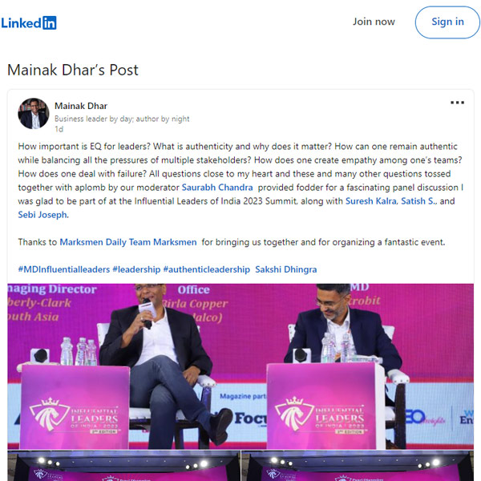Open Sebi Joseph's profile mention
The width and height of the screenshot is (481, 481).
[x=42, y=215]
